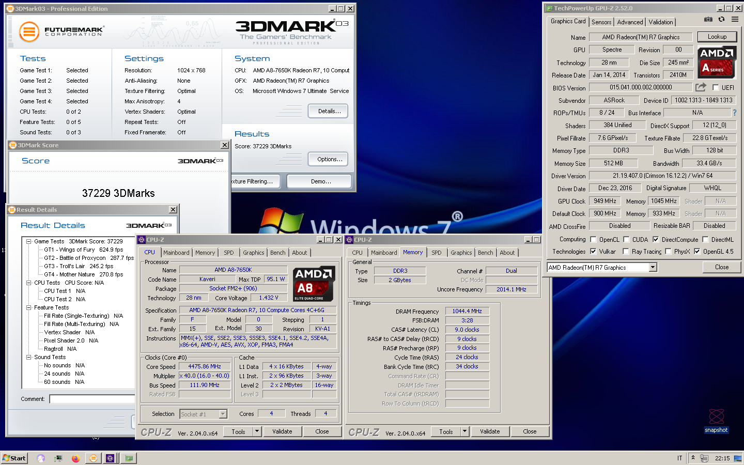
Task: Click the DRAM Frequency value 1044.4 MHz
Action: pyautogui.click(x=467, y=311)
